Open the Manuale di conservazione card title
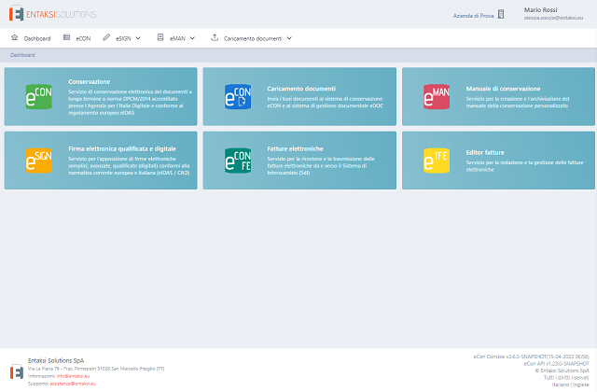597x392 pixels. (x=503, y=89)
